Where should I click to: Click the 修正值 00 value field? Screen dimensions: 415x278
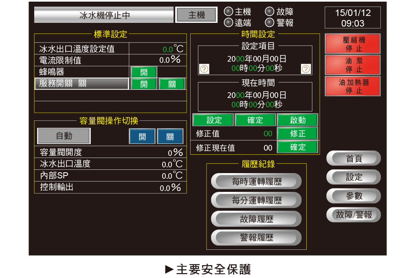[268, 133]
